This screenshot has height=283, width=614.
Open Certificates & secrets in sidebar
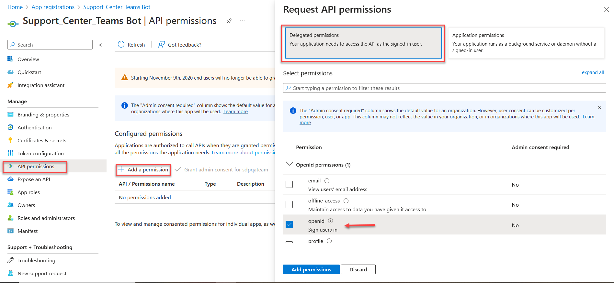pyautogui.click(x=42, y=140)
